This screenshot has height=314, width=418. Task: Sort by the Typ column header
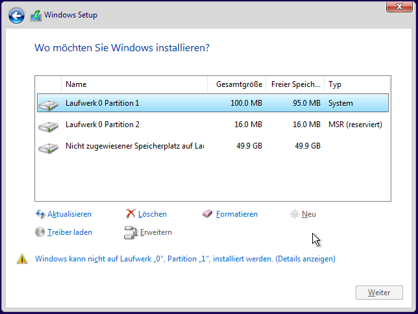coord(357,84)
